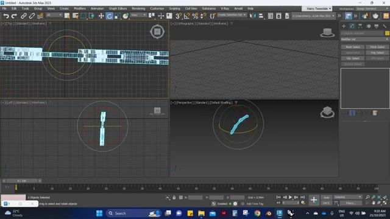Image resolution: width=390 pixels, height=219 pixels.
Task: Click the Mirror tool icon
Action: 253,16
